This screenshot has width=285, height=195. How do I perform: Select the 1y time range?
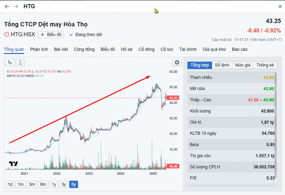54,184
